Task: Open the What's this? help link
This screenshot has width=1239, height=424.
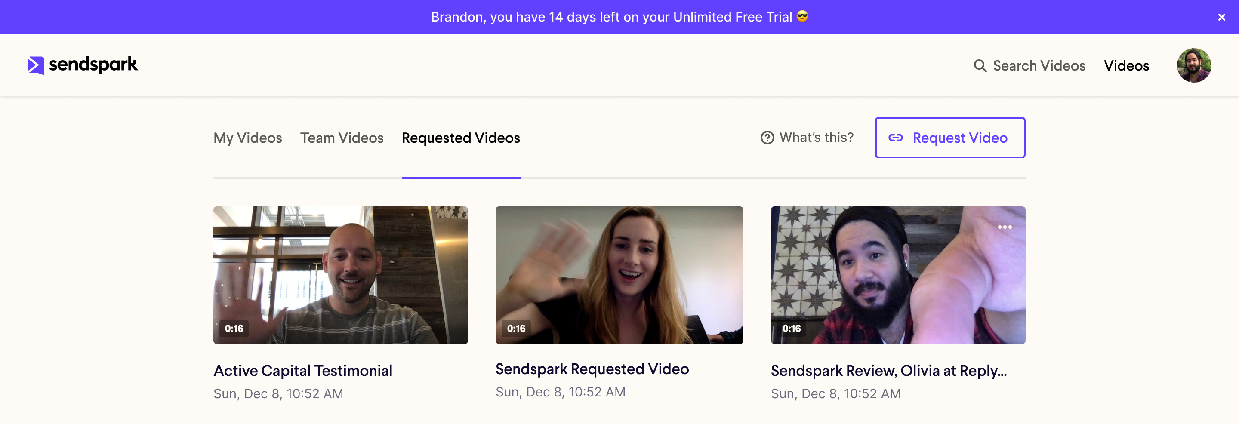Action: click(x=807, y=138)
